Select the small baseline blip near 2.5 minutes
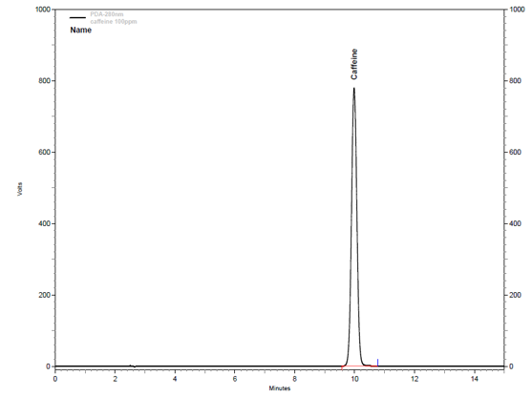The image size is (532, 397). pos(133,366)
